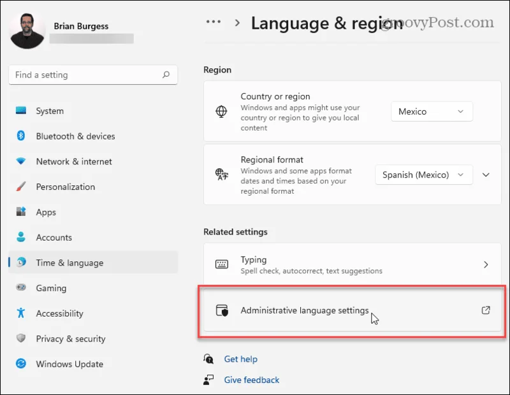Click the Gaming controller icon
This screenshot has height=395, width=510.
coord(21,287)
